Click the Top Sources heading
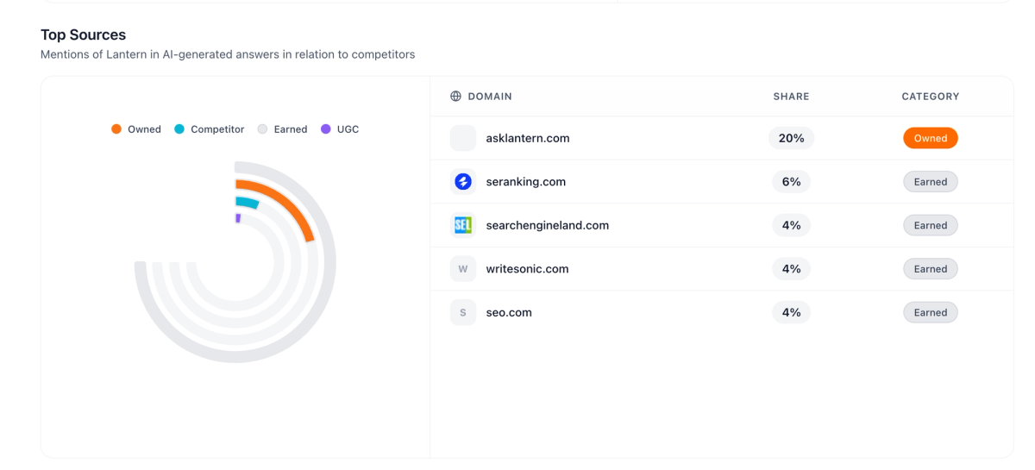 tap(84, 35)
